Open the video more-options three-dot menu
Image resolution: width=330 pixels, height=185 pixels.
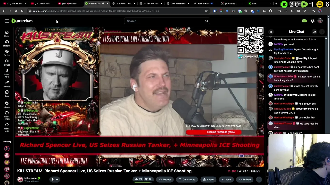click(259, 180)
